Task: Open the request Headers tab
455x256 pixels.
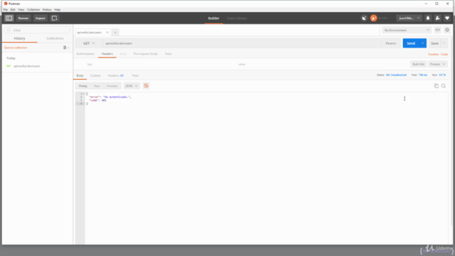Action: pyautogui.click(x=107, y=54)
